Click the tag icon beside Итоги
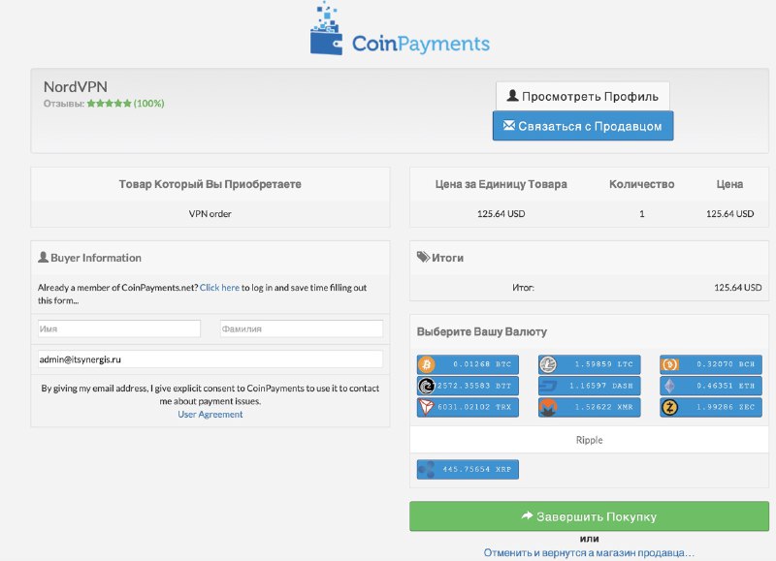The height and width of the screenshot is (561, 776). (423, 257)
